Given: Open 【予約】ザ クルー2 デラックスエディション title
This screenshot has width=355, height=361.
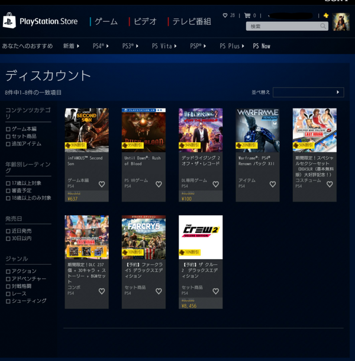Looking at the screenshot, I should [199, 270].
